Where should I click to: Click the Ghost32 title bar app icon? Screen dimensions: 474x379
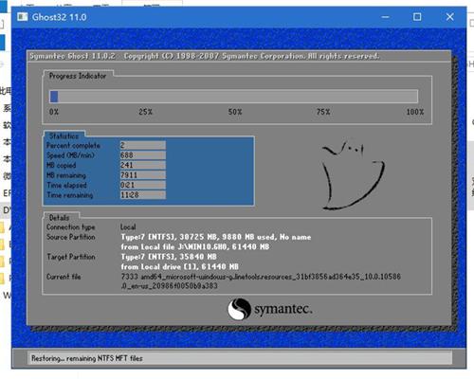coord(23,17)
